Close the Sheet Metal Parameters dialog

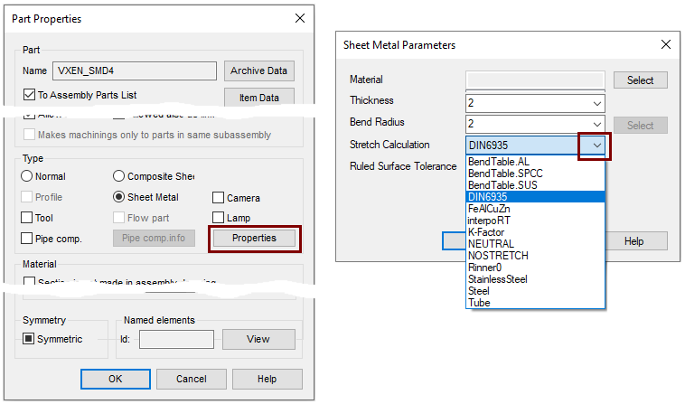[x=666, y=44]
